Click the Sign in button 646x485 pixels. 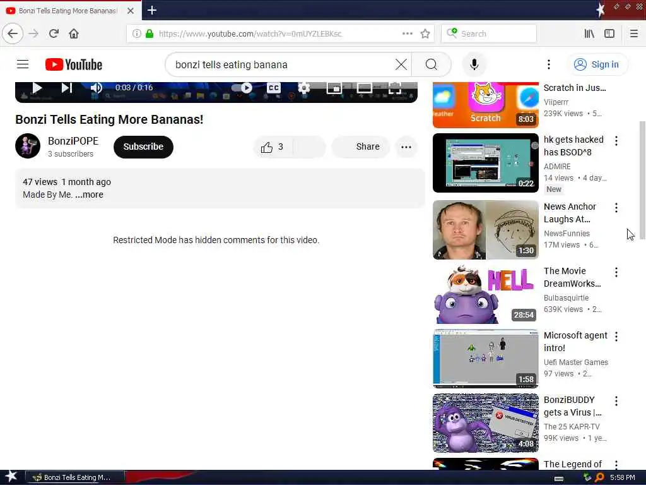pyautogui.click(x=597, y=64)
